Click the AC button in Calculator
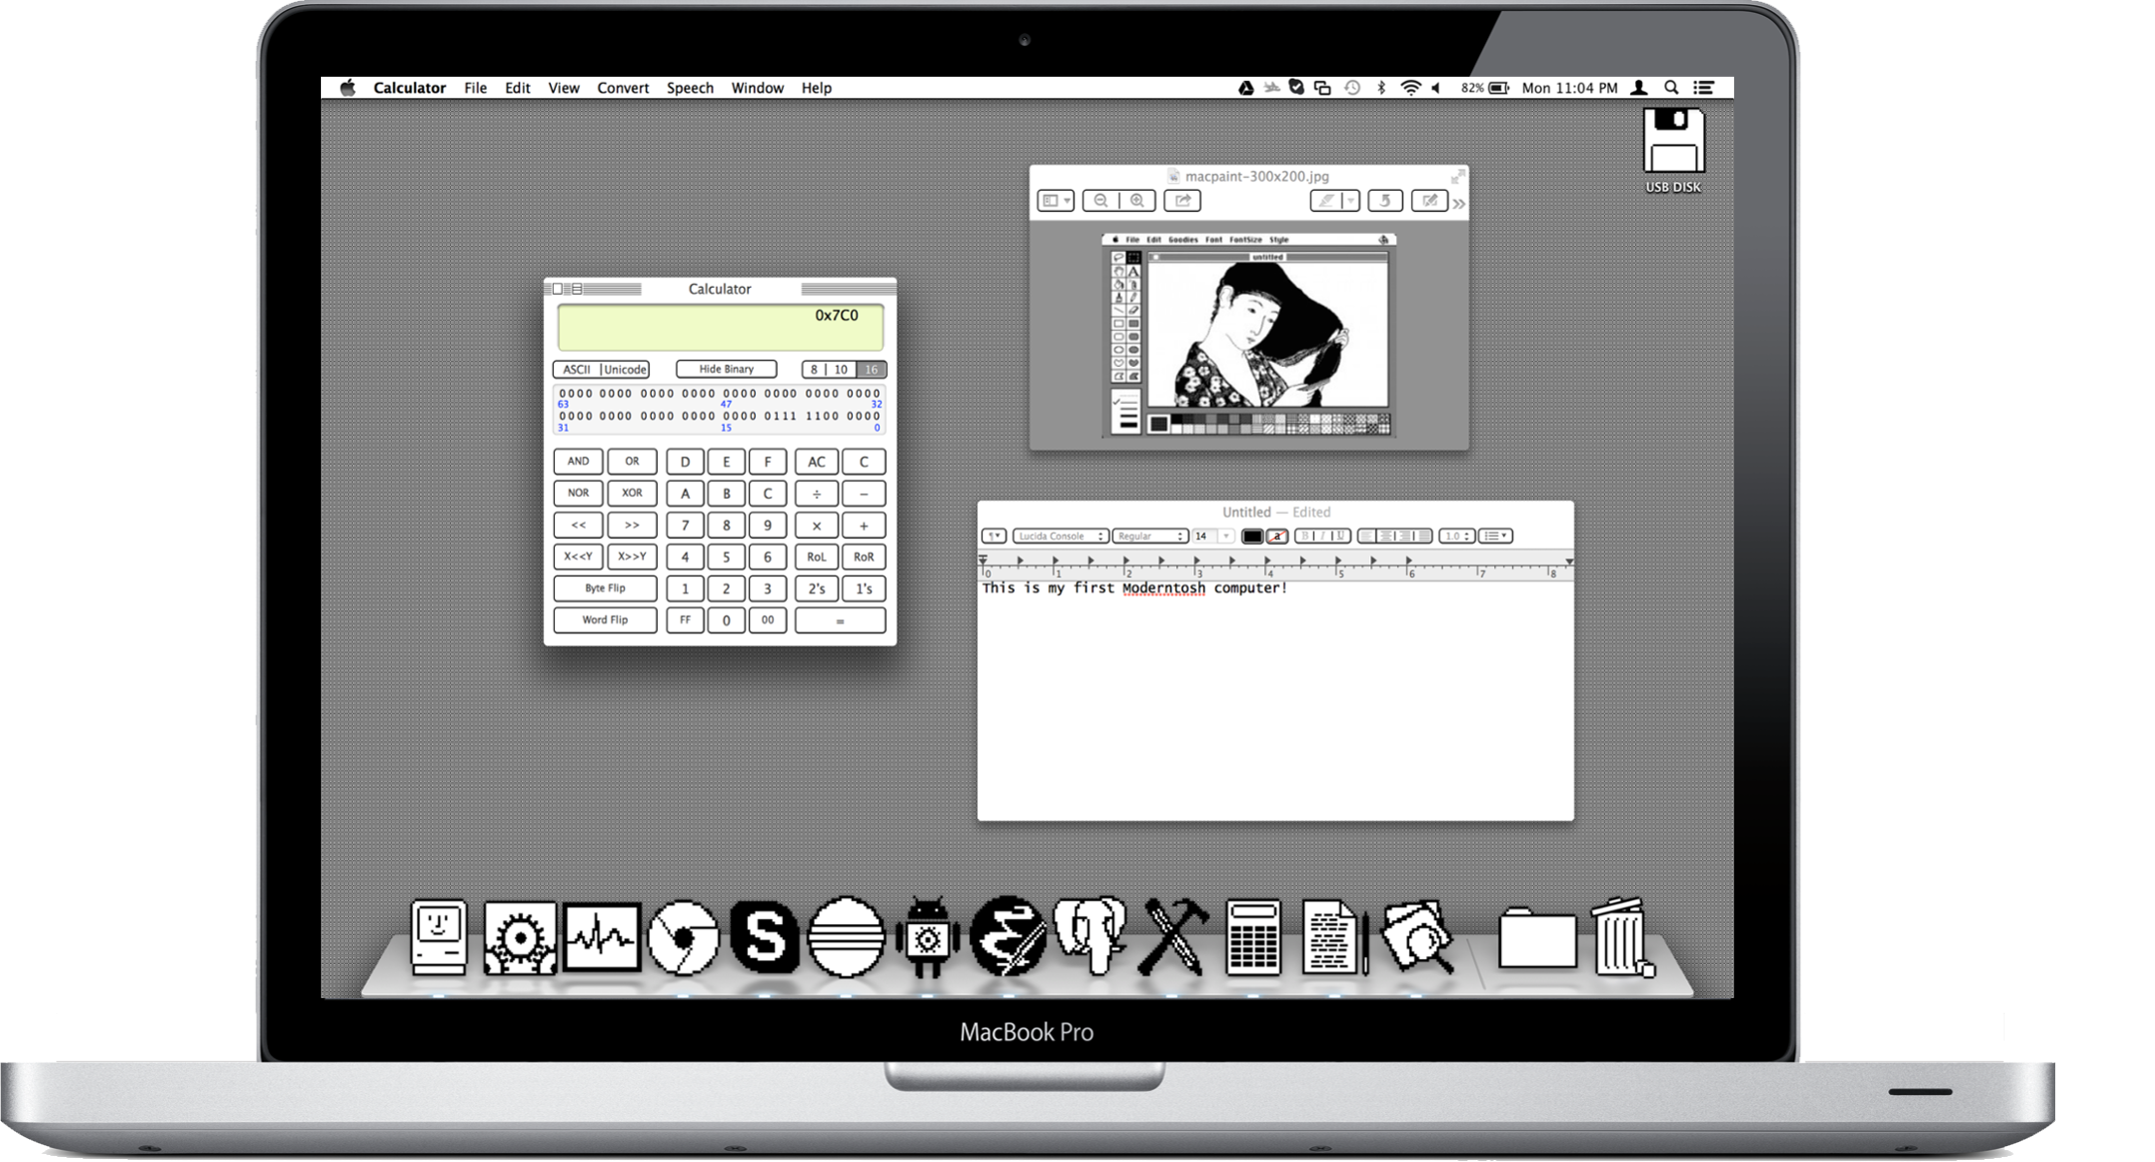This screenshot has height=1162, width=2155. pos(817,462)
